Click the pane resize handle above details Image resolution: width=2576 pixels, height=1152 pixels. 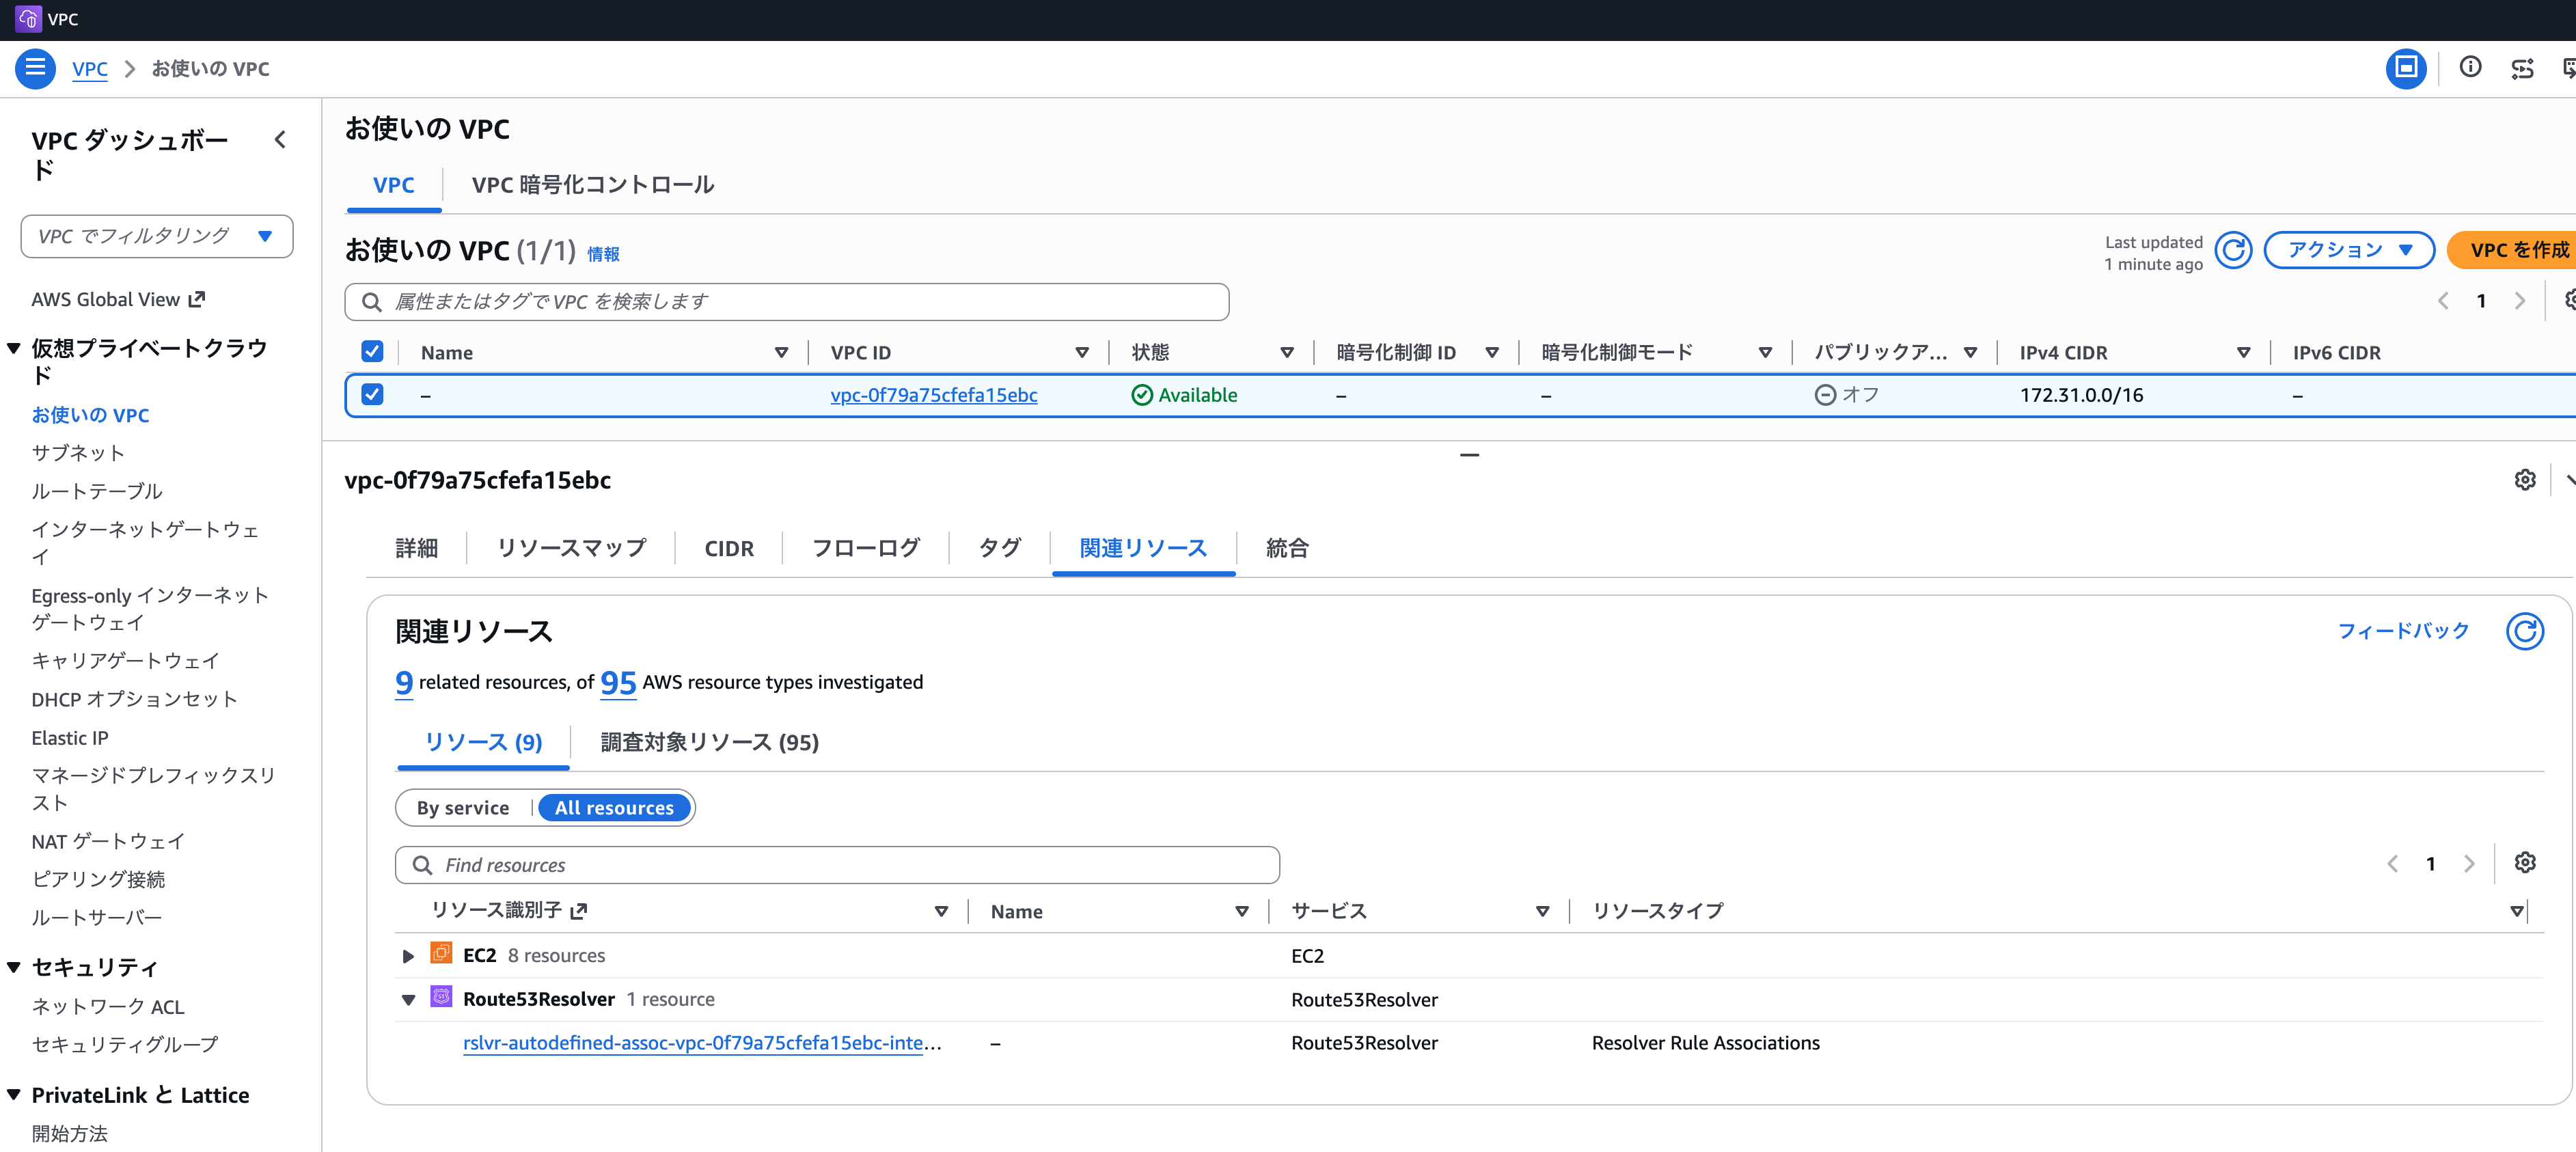(x=1469, y=455)
